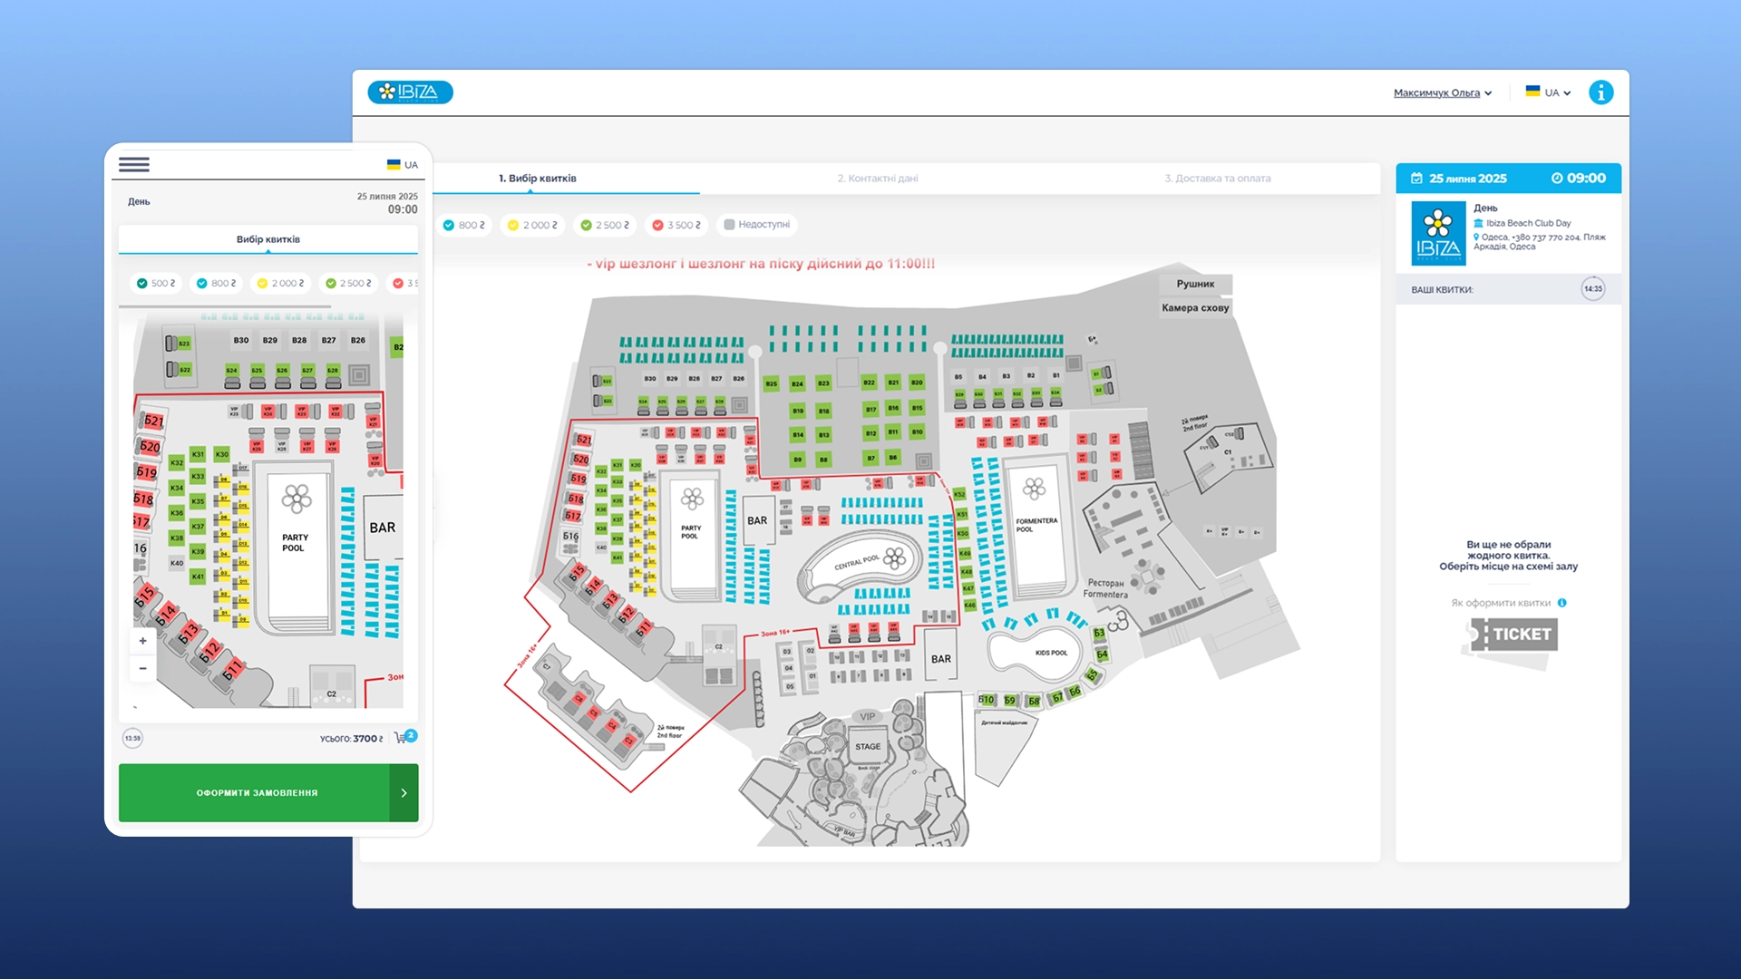Click the Ibiza Beach Club event thumbnail
The image size is (1741, 979).
click(x=1438, y=233)
